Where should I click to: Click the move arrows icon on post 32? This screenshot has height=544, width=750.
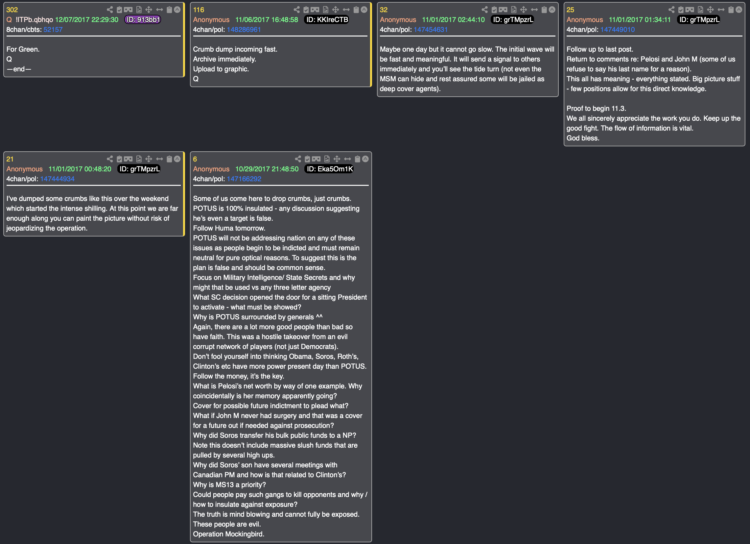click(x=524, y=10)
